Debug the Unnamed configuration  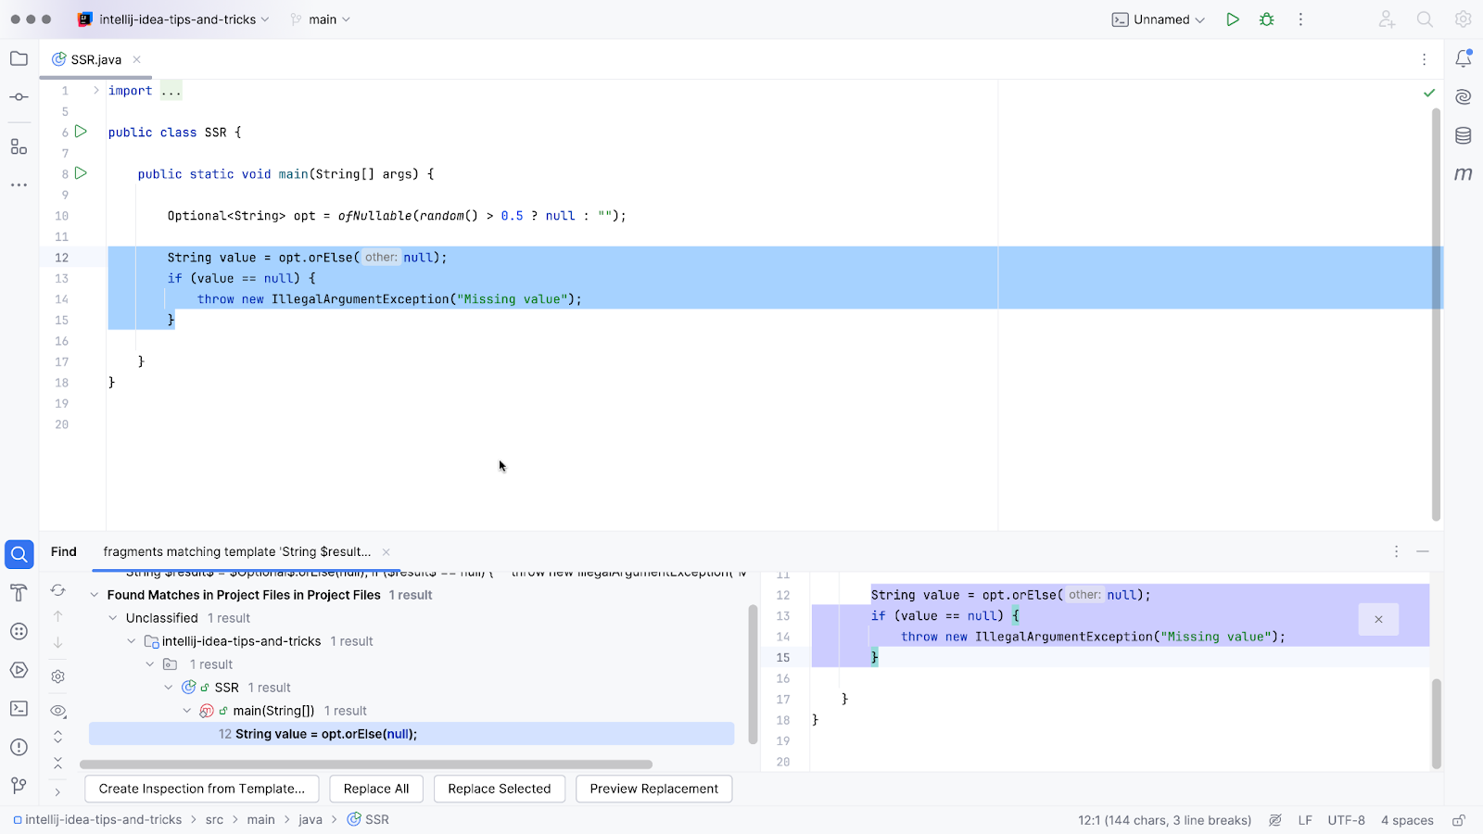[x=1267, y=19]
